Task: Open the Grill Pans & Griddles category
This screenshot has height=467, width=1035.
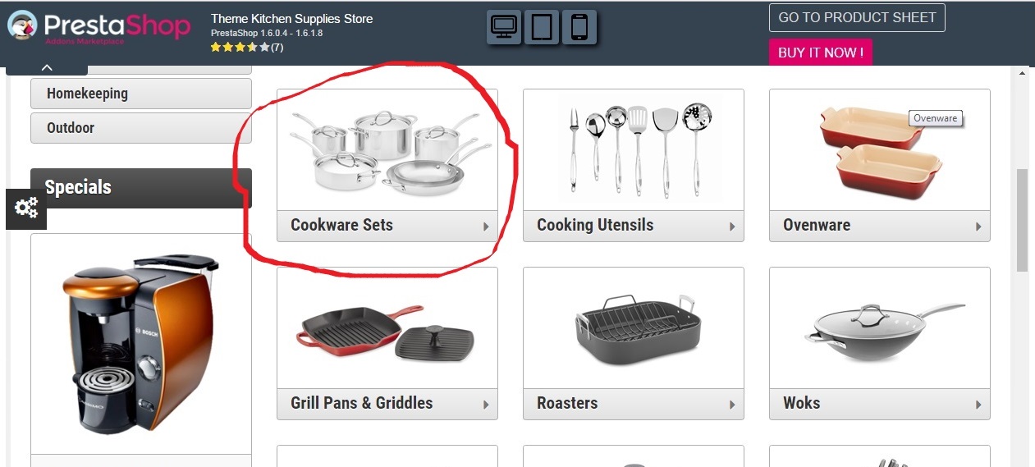Action: (361, 403)
